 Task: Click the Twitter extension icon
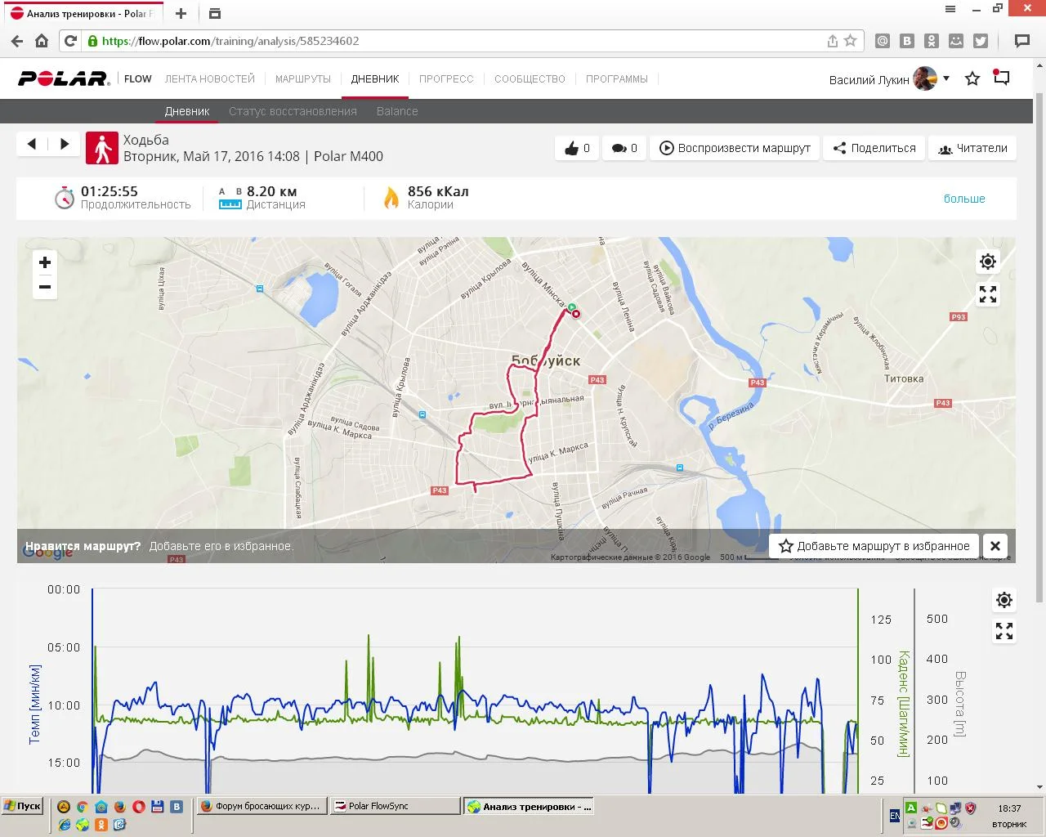tap(981, 41)
